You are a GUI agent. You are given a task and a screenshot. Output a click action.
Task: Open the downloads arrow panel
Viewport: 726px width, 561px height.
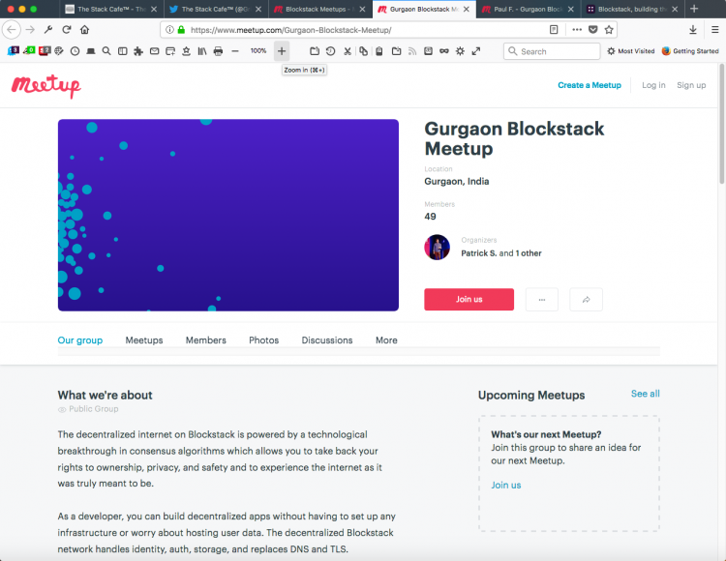click(693, 30)
